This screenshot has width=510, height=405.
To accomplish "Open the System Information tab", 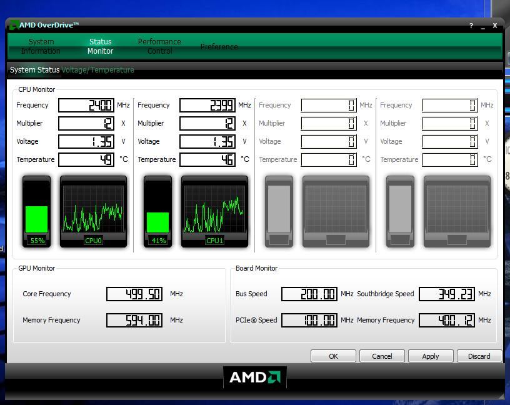I will tap(41, 46).
